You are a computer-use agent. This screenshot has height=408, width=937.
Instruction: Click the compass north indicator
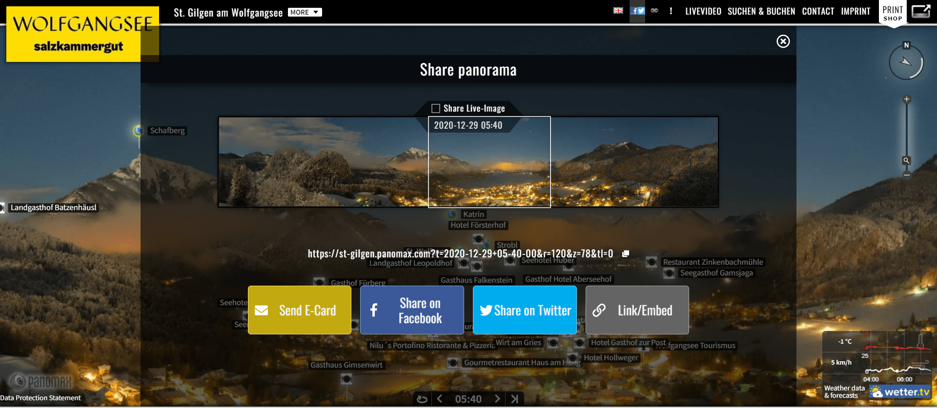[906, 45]
